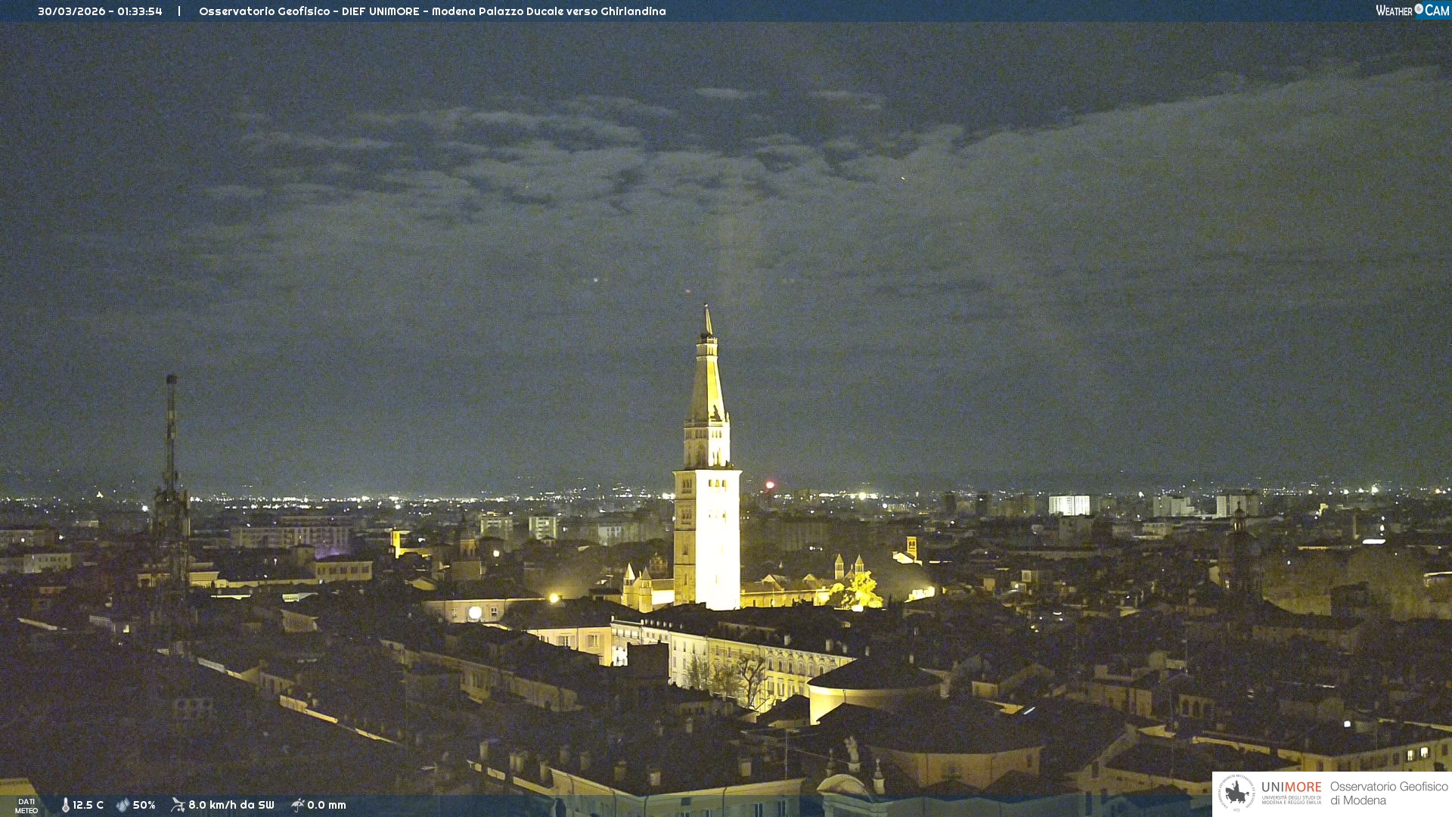Click the white lit high-rise building on horizon
The image size is (1452, 817).
[1069, 505]
